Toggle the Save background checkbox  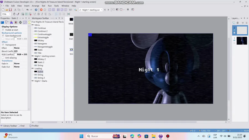pos(3,36)
